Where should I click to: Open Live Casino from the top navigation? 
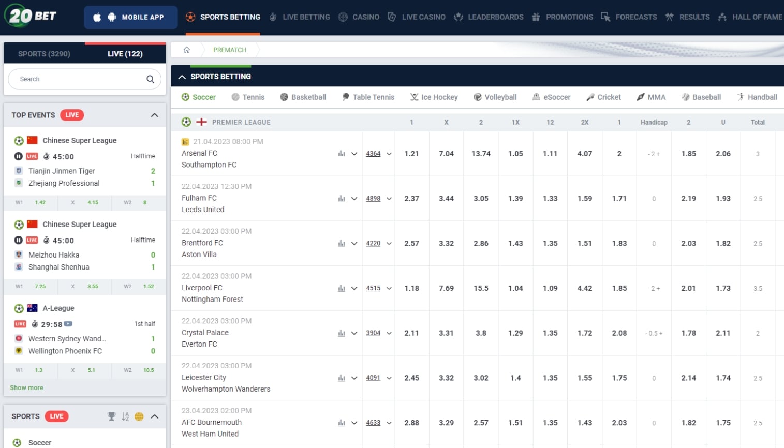417,17
